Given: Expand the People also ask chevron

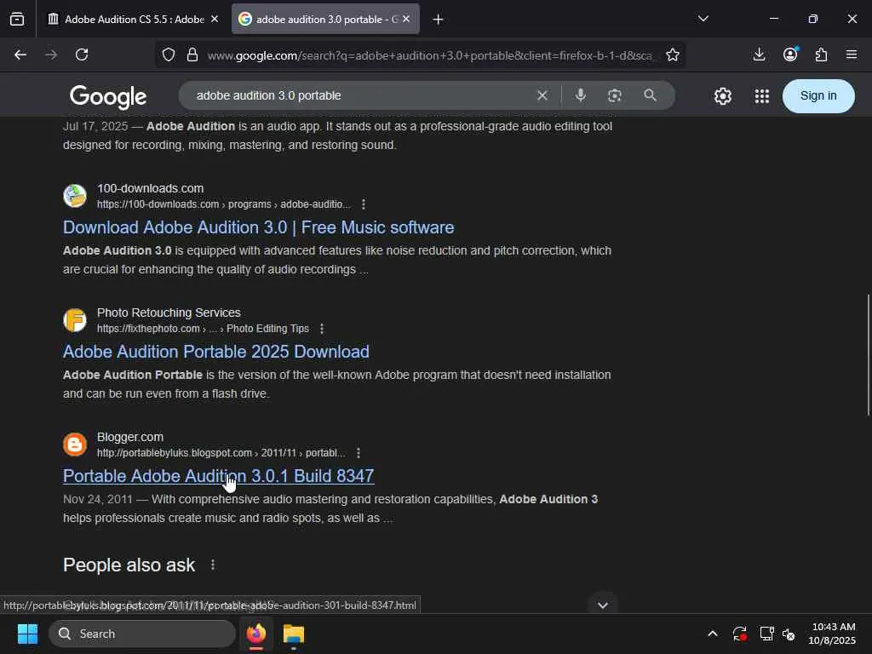Looking at the screenshot, I should 603,605.
